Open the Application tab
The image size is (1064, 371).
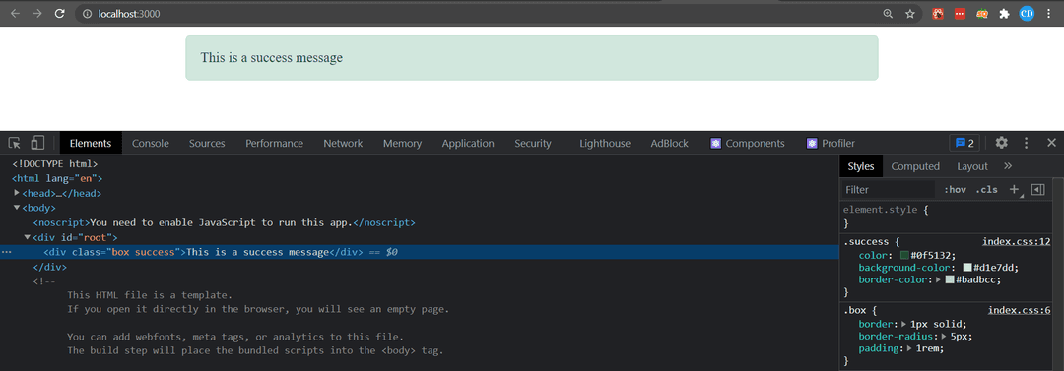click(x=468, y=143)
